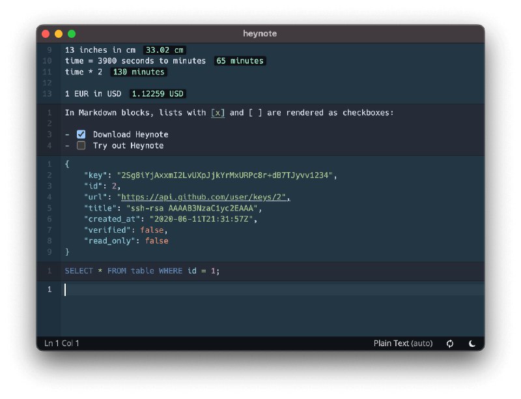Viewport: 521px width, 399px height.
Task: Click the "13 inches in cm" line
Action: [100, 50]
